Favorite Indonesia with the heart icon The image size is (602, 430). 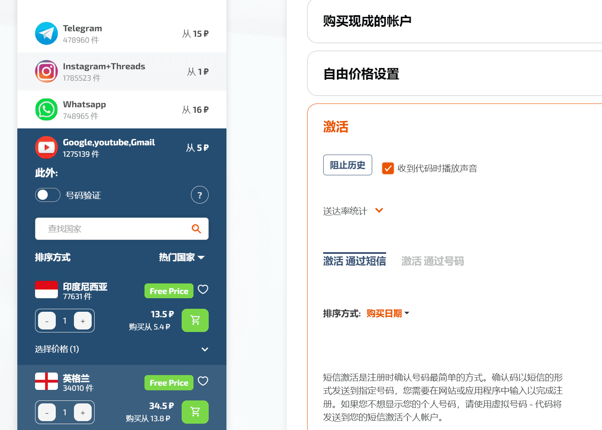tap(203, 289)
